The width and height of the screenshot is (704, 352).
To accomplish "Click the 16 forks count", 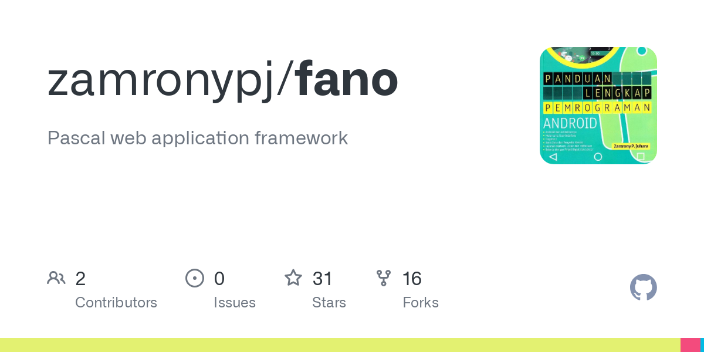I will (x=412, y=278).
